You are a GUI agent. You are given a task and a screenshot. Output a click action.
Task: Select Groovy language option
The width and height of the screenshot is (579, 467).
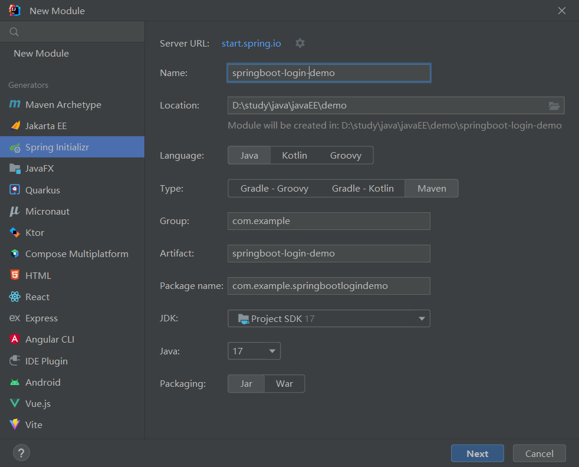[346, 156]
